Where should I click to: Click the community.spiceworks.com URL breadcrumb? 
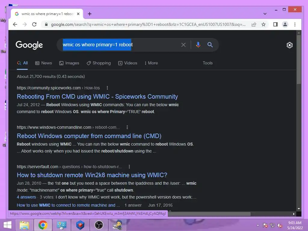tap(58, 88)
